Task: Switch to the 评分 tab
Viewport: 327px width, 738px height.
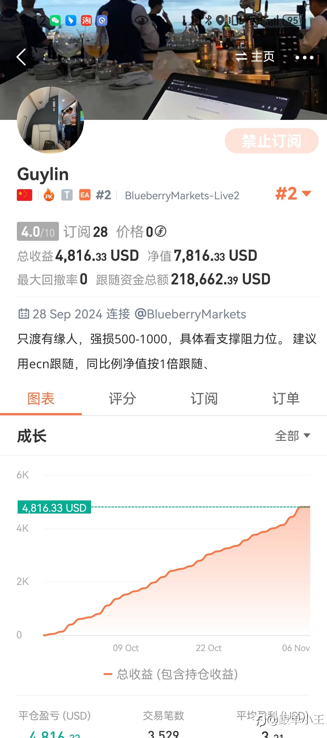Action: coord(123,399)
